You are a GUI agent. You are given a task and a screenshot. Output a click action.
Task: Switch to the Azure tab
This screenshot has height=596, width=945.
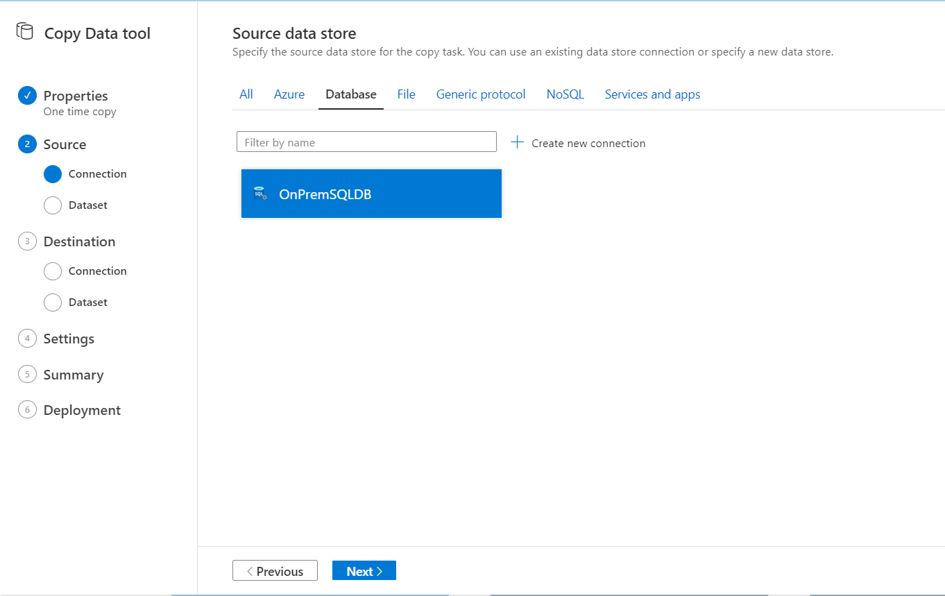pyautogui.click(x=289, y=94)
